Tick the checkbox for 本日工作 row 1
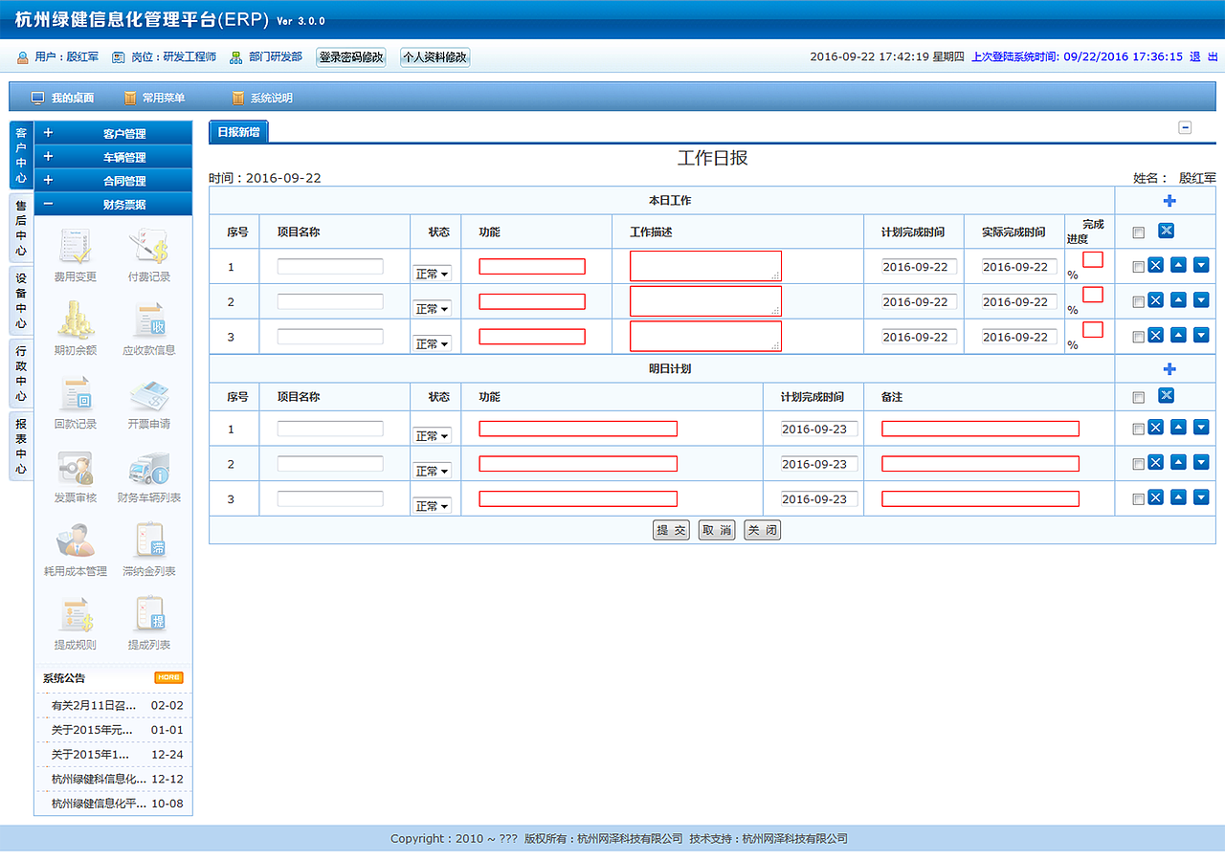The width and height of the screenshot is (1225, 860). coord(1138,268)
